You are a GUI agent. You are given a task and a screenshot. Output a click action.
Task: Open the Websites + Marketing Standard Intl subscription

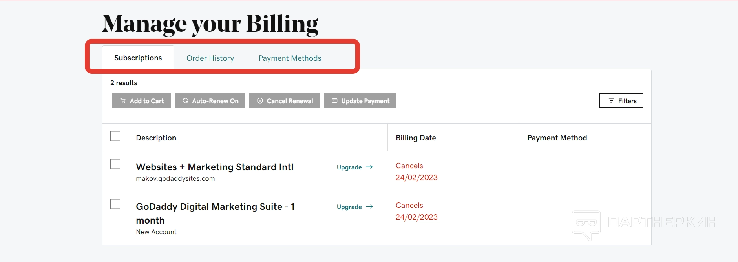214,167
